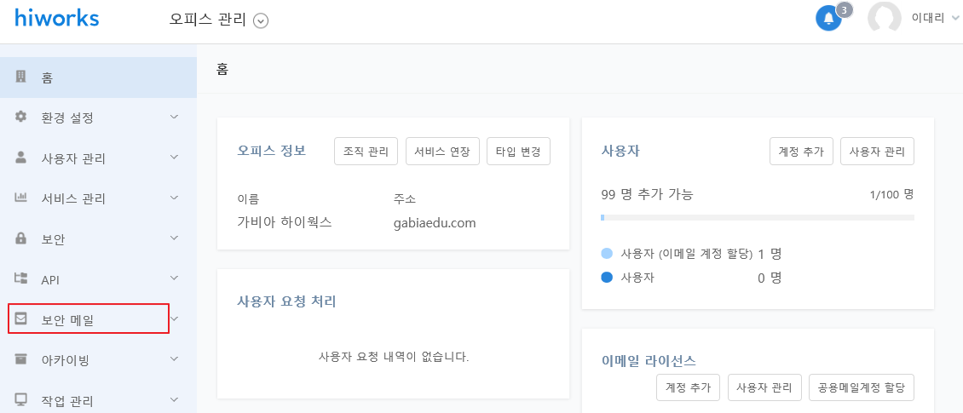
Task: Click the lock icon beside 보안
Action: 21,238
